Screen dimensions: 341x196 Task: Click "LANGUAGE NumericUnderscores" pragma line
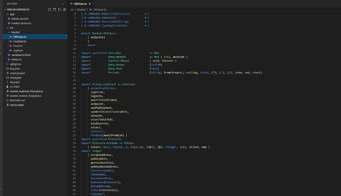tap(115, 14)
